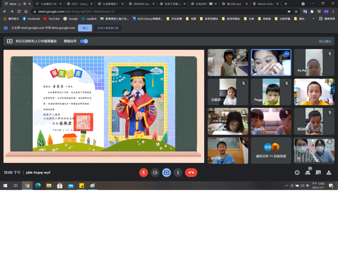
Task: Switch to the 0701 Google Drive tab
Action: pos(79,4)
